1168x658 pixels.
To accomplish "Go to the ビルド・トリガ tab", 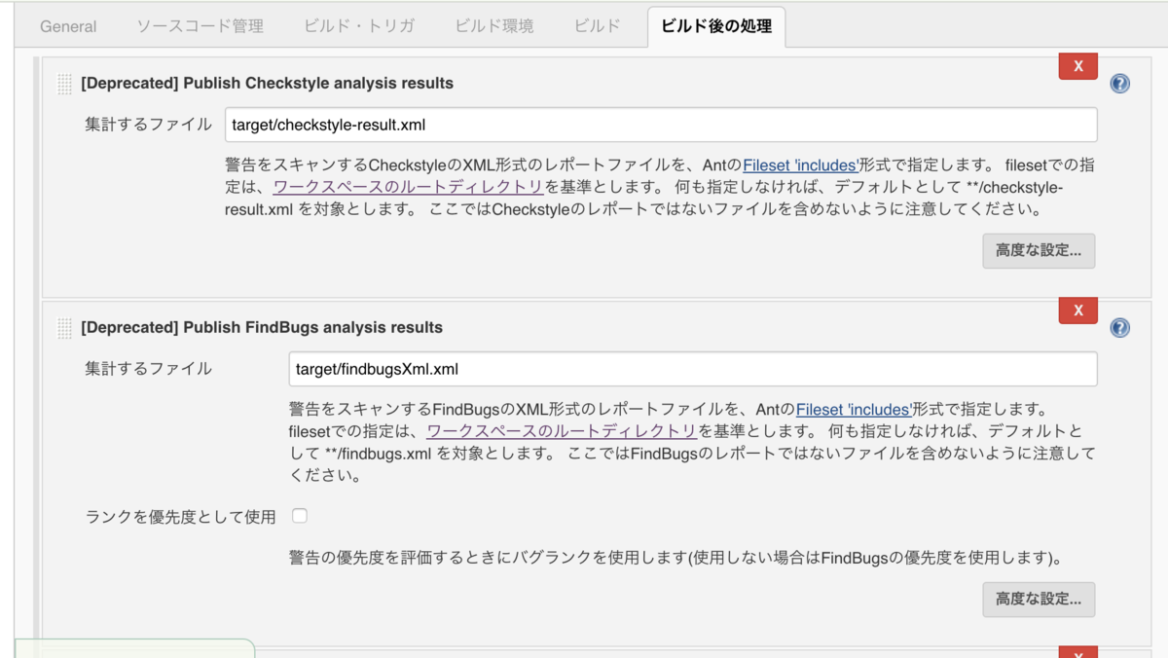I will point(358,26).
